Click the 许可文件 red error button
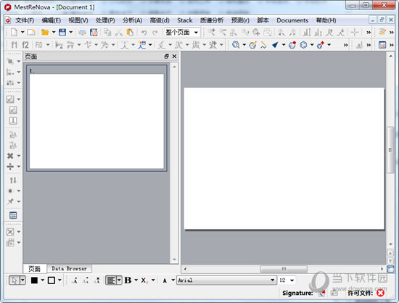The width and height of the screenshot is (399, 303). (380, 293)
